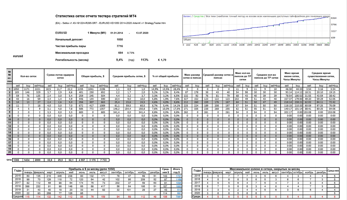
Task: Select percentage cell '17,5%' in row 7
Action: click(176, 109)
